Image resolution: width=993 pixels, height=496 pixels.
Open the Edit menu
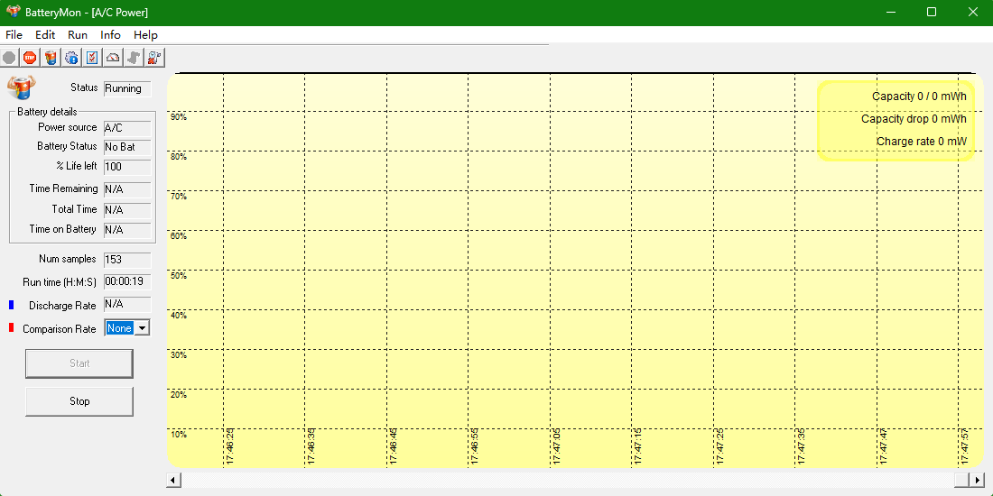pyautogui.click(x=45, y=35)
